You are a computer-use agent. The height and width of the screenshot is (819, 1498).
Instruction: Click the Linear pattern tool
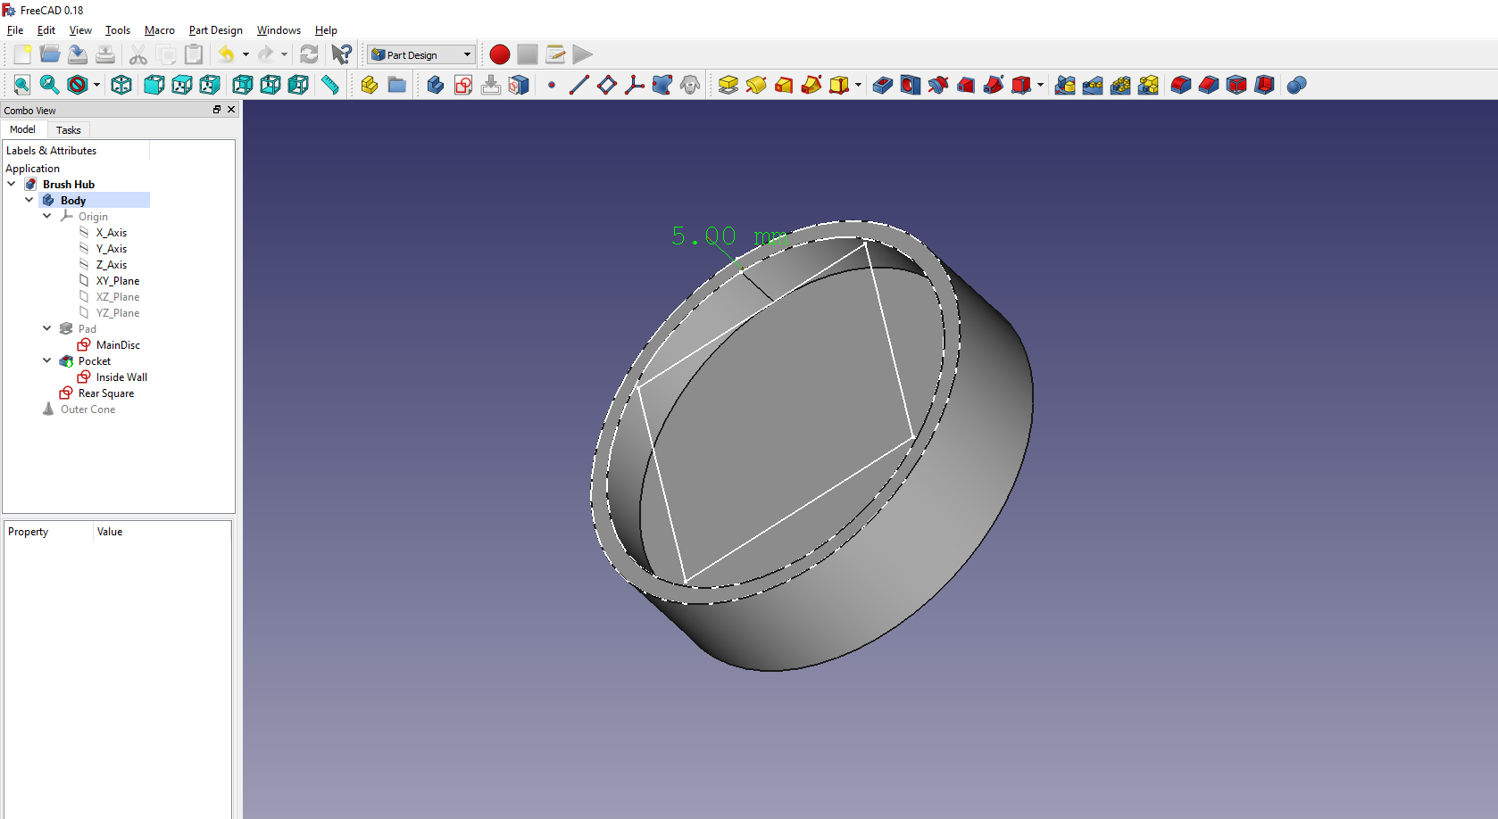[x=1093, y=85]
